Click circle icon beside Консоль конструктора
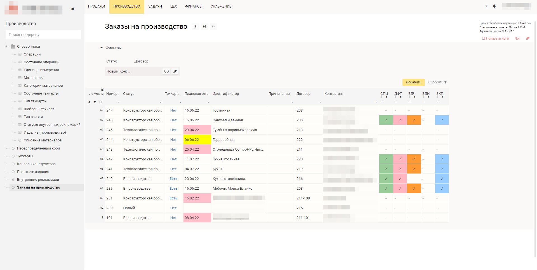 pyautogui.click(x=13, y=164)
